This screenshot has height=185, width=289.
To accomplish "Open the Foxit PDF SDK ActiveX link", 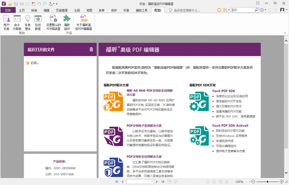I will [x=230, y=126].
